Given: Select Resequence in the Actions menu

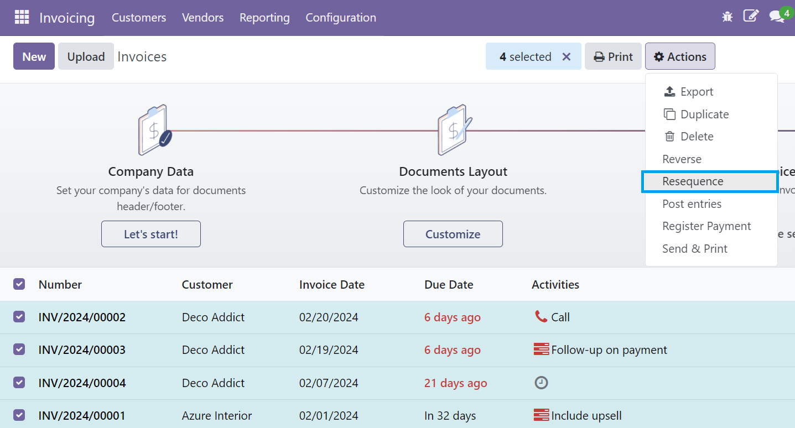Looking at the screenshot, I should click(x=711, y=181).
